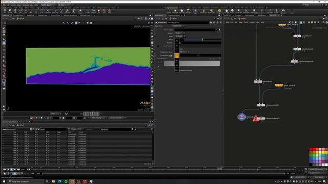Select the Box tool on the Create shelf
This screenshot has width=328, height=184.
click(x=5, y=11)
